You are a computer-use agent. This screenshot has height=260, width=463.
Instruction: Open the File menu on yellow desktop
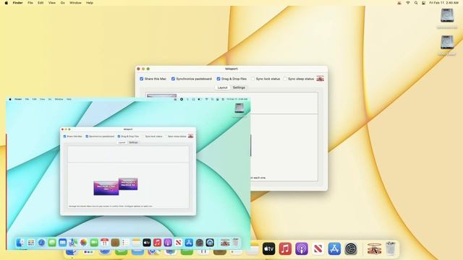pyautogui.click(x=30, y=3)
